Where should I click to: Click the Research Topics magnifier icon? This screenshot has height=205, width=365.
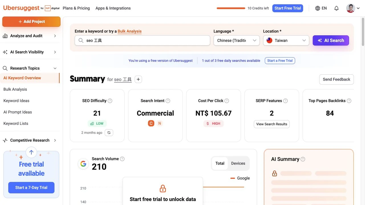5,68
